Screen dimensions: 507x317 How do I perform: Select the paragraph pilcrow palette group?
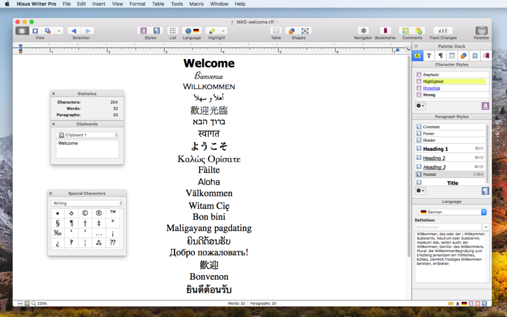click(x=441, y=56)
